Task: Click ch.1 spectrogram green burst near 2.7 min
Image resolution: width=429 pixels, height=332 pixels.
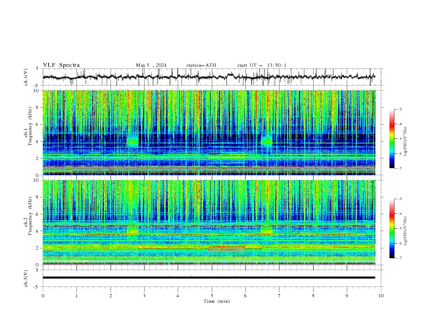Action: [133, 141]
